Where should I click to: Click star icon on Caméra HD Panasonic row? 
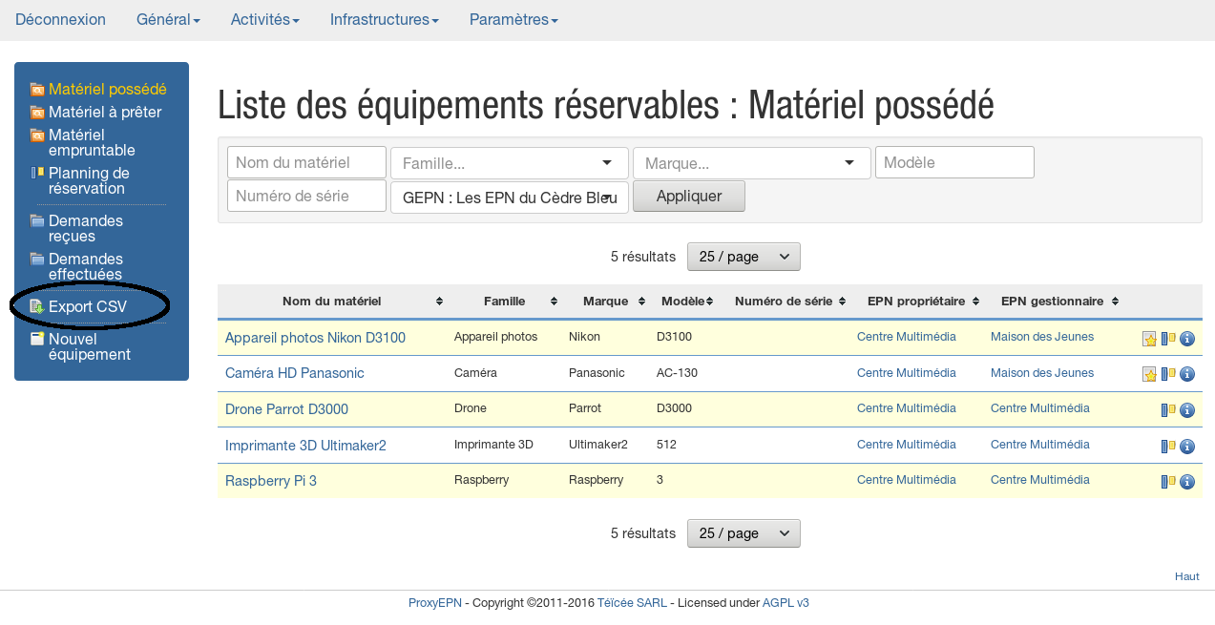pos(1150,374)
